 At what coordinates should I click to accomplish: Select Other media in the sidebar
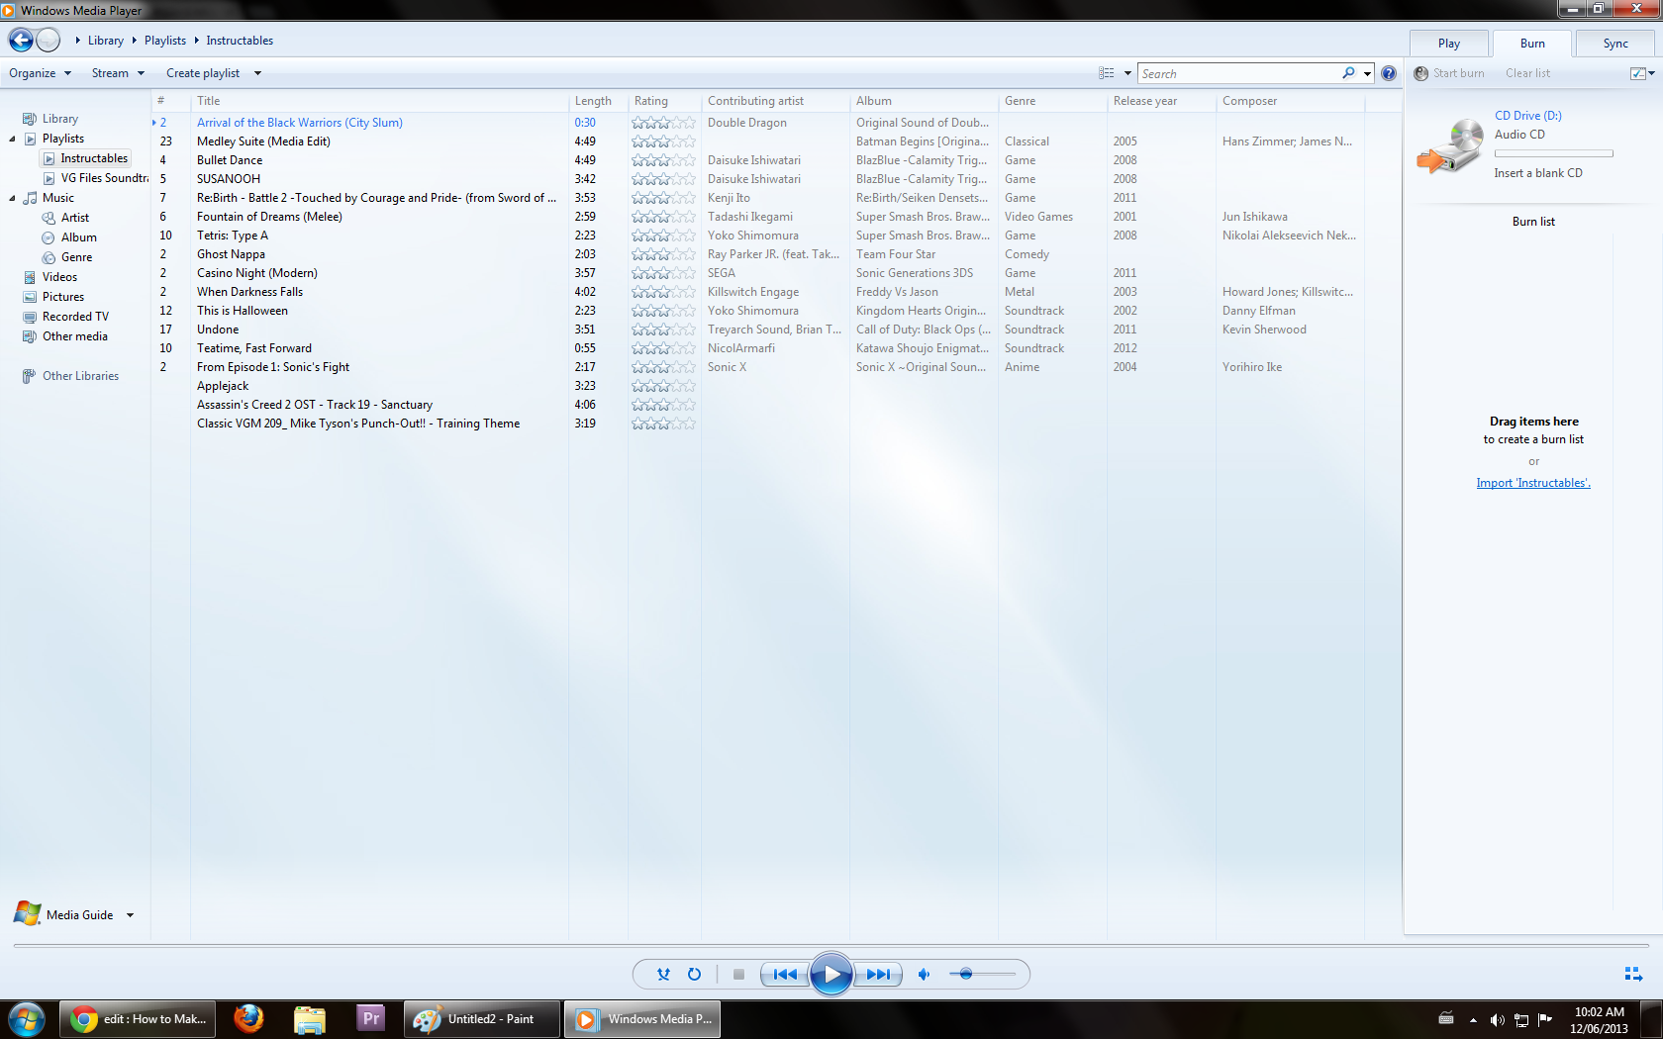point(75,336)
